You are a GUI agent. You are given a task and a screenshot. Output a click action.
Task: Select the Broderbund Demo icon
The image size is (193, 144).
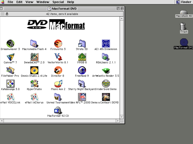click(x=106, y=83)
